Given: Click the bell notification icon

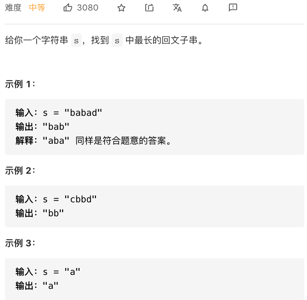Looking at the screenshot, I should click(205, 8).
